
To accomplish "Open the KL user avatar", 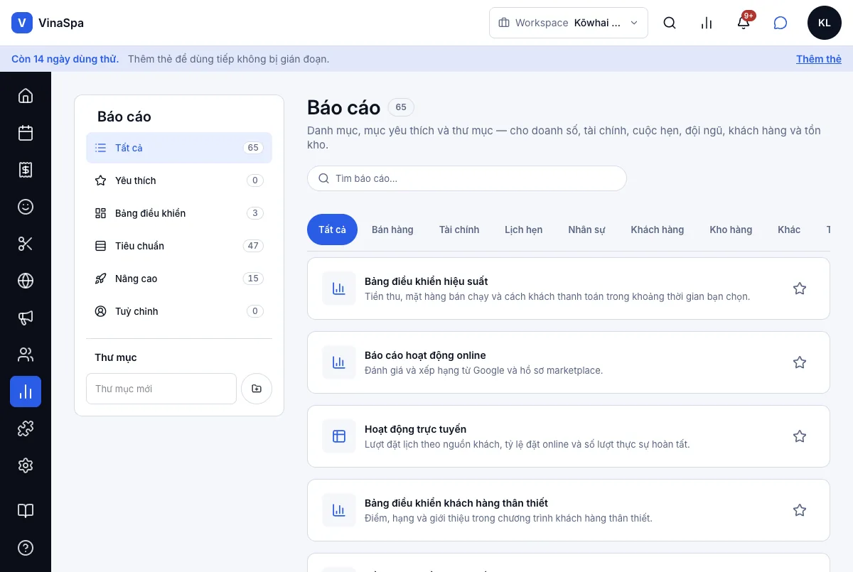I will pyautogui.click(x=825, y=23).
